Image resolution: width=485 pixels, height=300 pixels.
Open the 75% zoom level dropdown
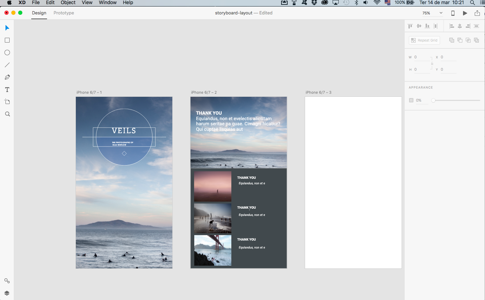point(432,13)
